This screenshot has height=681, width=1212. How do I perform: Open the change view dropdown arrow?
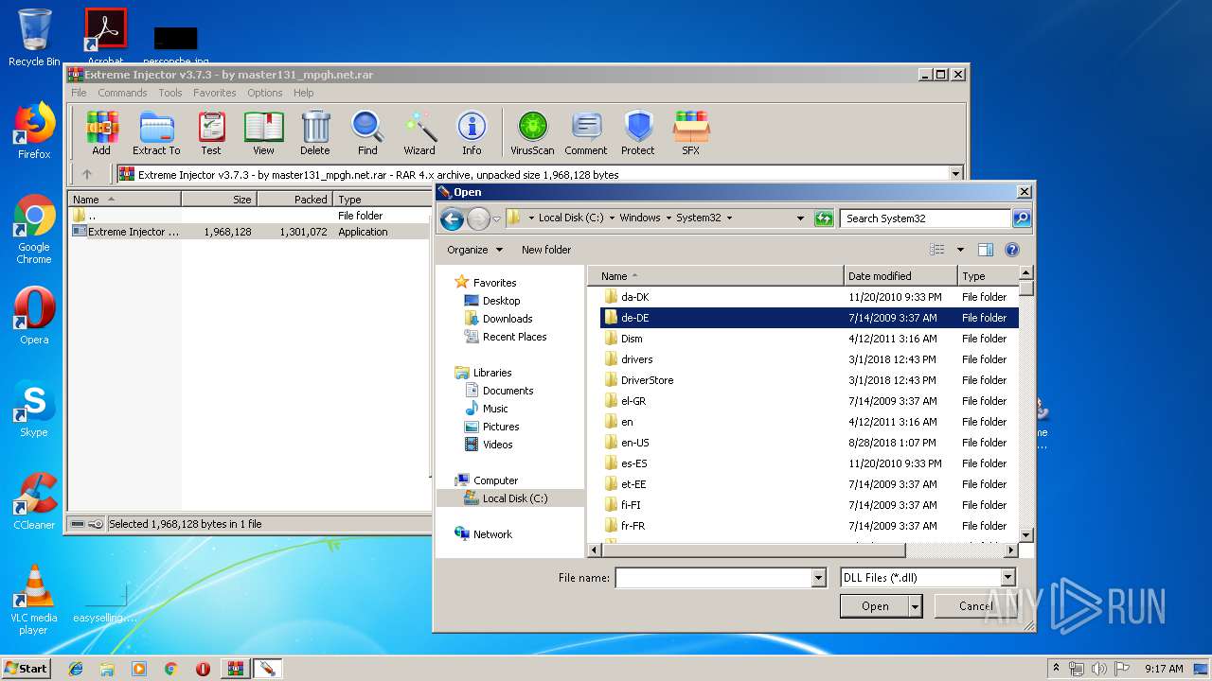pos(960,250)
